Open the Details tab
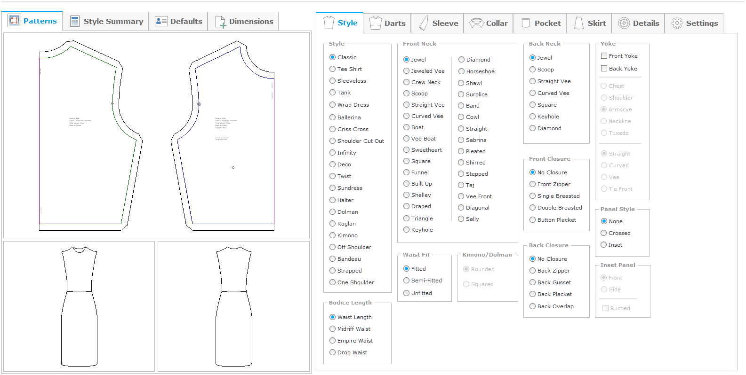The width and height of the screenshot is (746, 375). [x=639, y=23]
